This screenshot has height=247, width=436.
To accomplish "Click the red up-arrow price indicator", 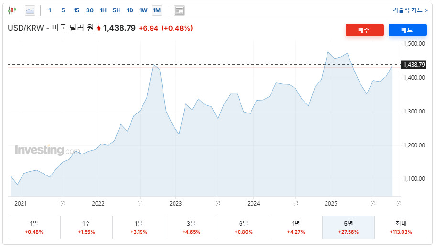I will tap(98, 28).
